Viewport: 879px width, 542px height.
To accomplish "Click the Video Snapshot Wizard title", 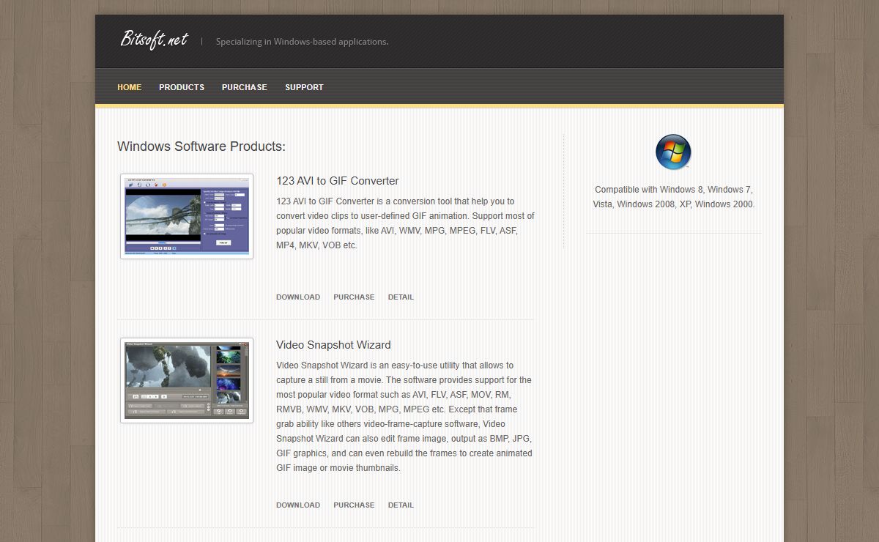I will pyautogui.click(x=333, y=345).
